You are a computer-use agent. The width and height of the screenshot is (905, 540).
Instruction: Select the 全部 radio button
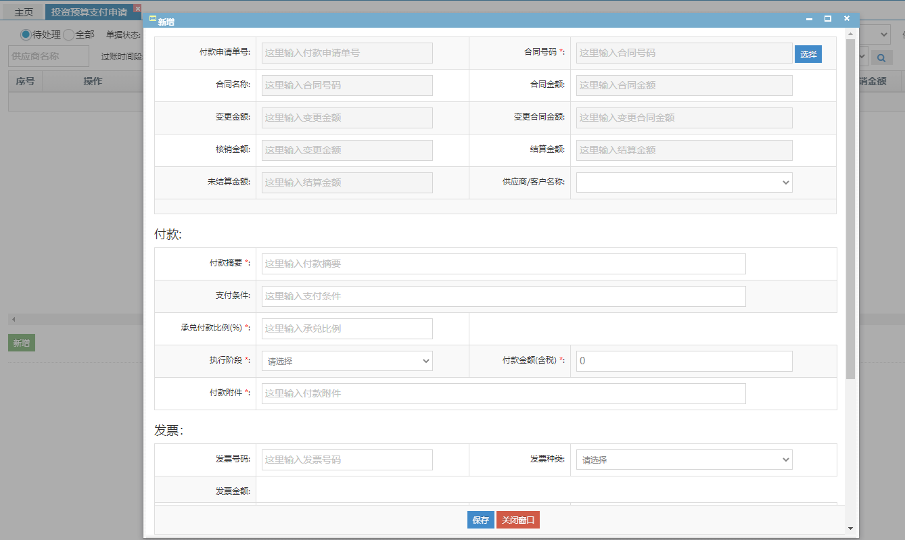click(68, 34)
